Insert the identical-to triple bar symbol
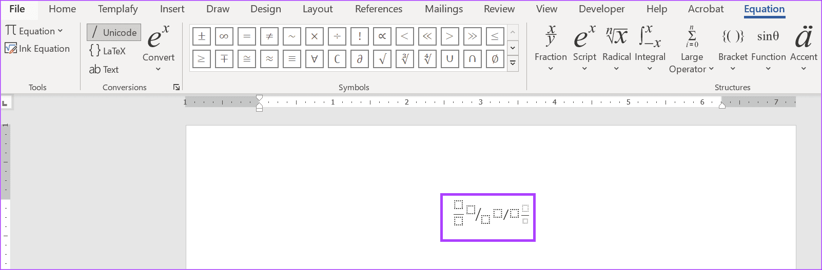Viewport: 822px width, 270px height. (x=292, y=59)
